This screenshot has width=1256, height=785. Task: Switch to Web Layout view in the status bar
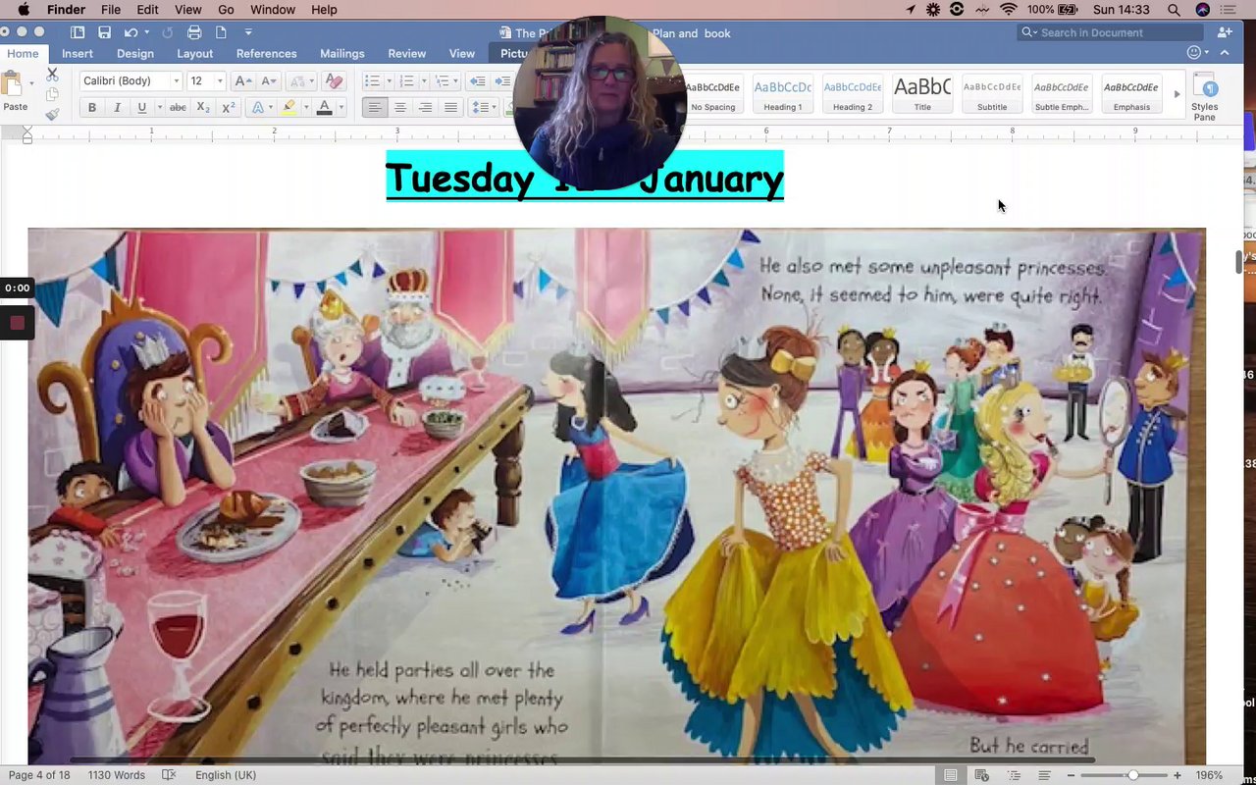[982, 775]
